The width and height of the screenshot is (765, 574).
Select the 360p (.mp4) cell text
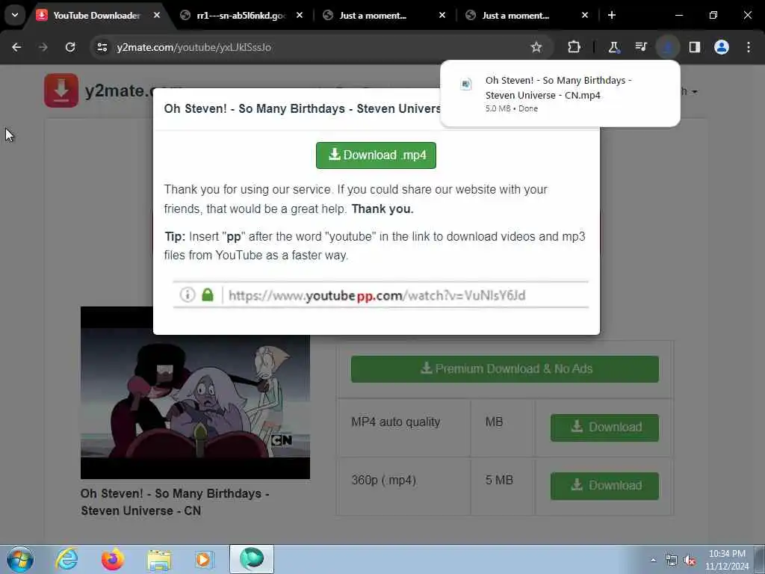pyautogui.click(x=384, y=481)
